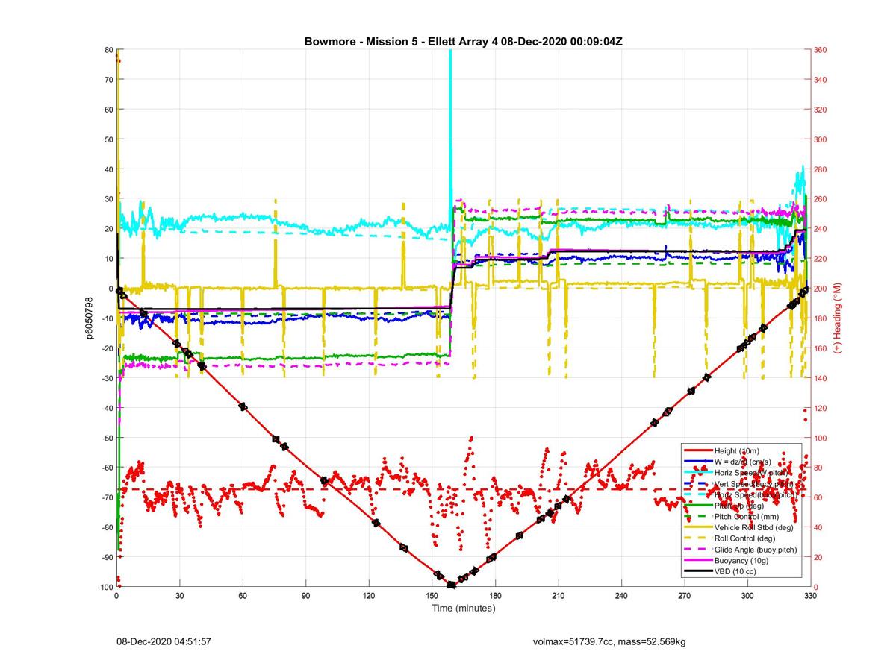Select the left axis label 'p6050798'
This screenshot has width=896, height=660.
coord(90,318)
